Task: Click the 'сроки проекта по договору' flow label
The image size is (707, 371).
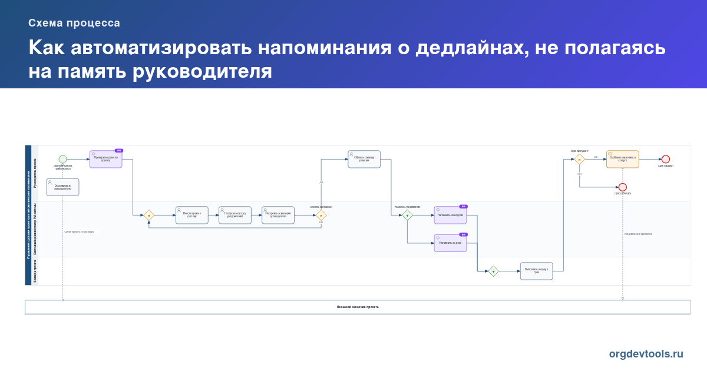Action: coord(80,231)
